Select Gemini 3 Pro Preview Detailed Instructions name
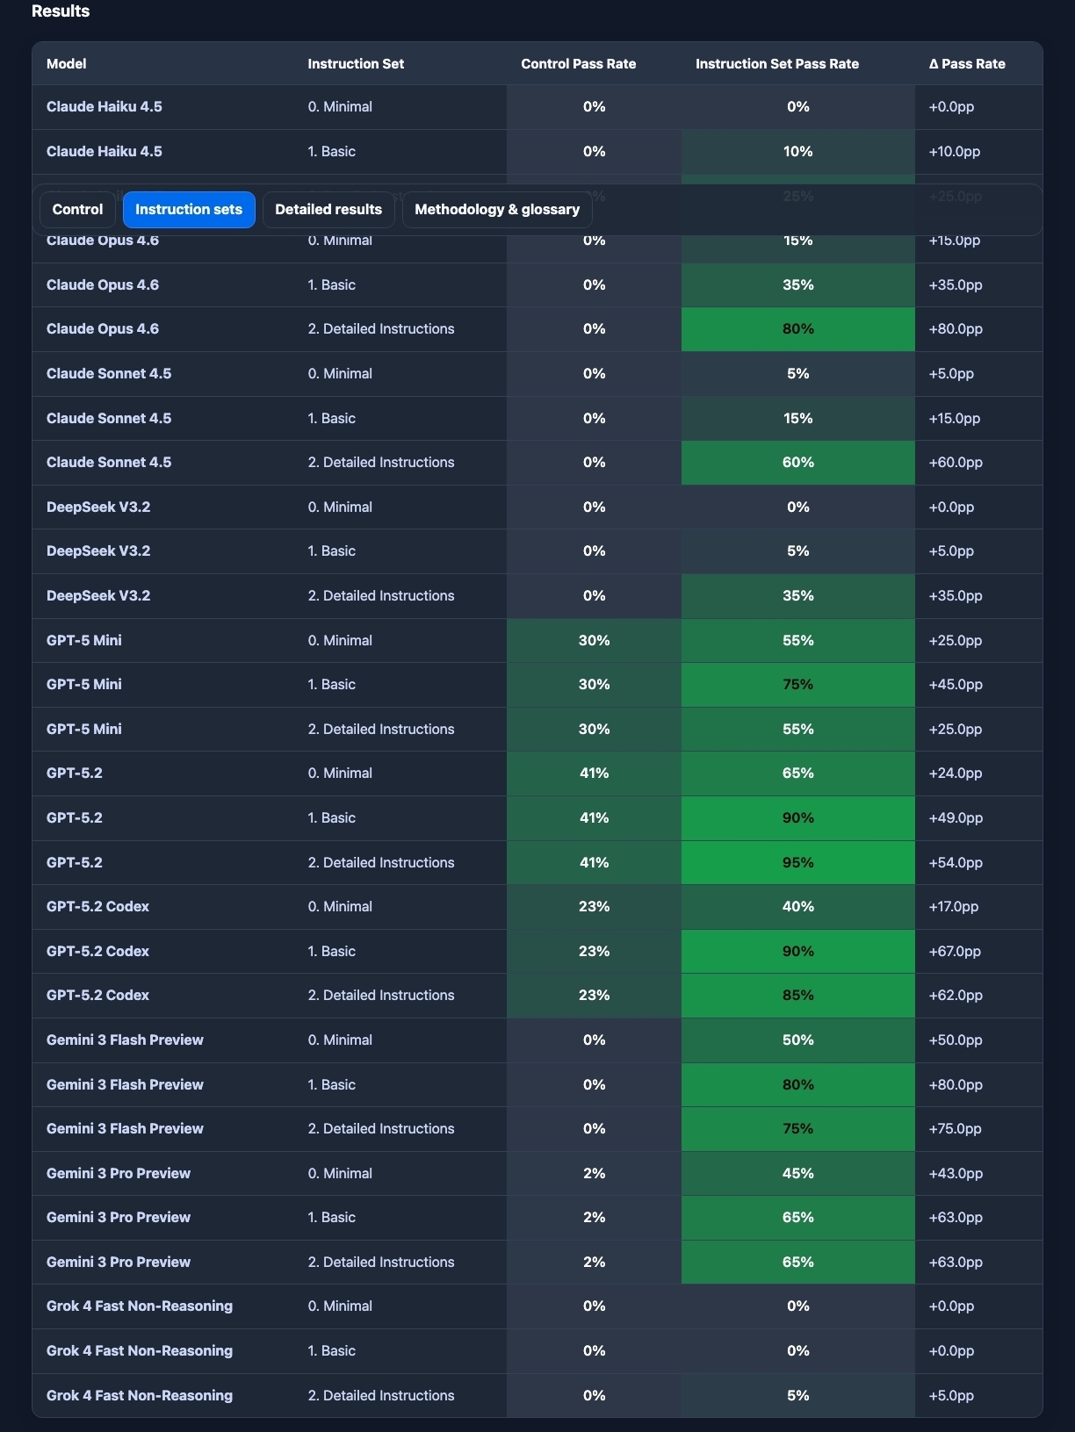 click(119, 1263)
